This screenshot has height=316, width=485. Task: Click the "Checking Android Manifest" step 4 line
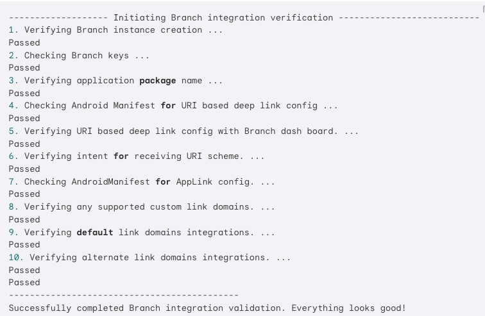[x=173, y=106]
